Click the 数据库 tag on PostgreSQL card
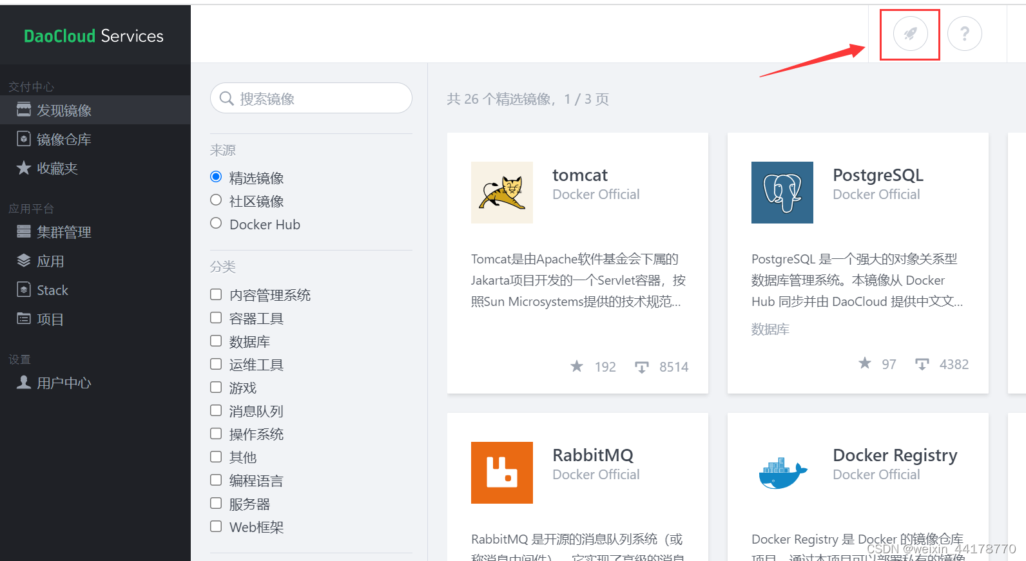Screen dimensions: 1026x561 tap(770, 329)
